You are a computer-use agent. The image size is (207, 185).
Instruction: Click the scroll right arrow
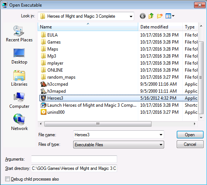pos(194,124)
